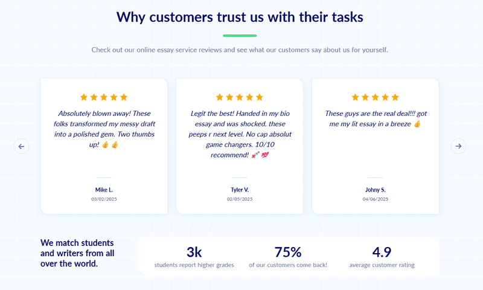This screenshot has height=290, width=483.
Task: Select Mike L.'s review card text
Action: pos(104,129)
